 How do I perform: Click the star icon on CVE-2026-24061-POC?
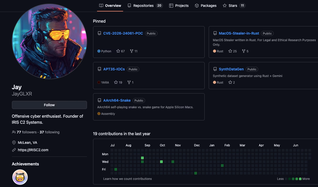click(118, 51)
